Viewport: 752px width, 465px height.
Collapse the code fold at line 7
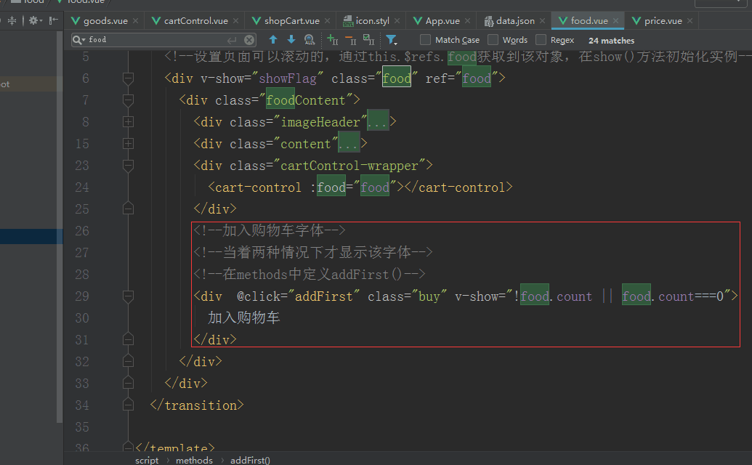[x=128, y=100]
